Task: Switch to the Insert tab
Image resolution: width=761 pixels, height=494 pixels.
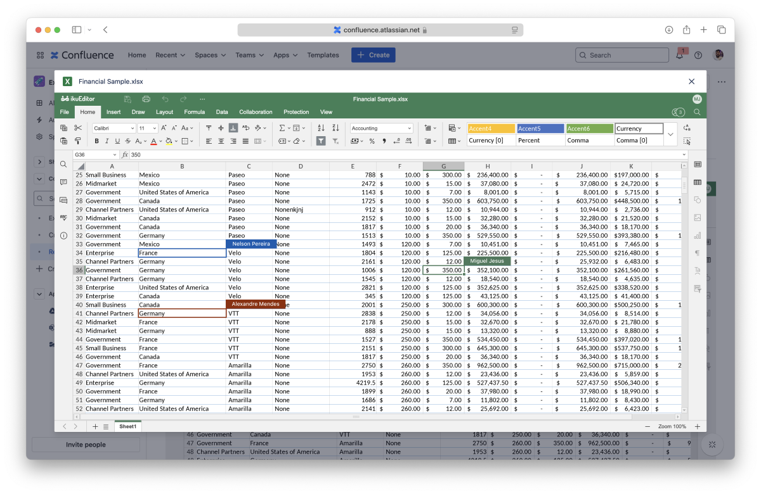Action: click(x=114, y=112)
